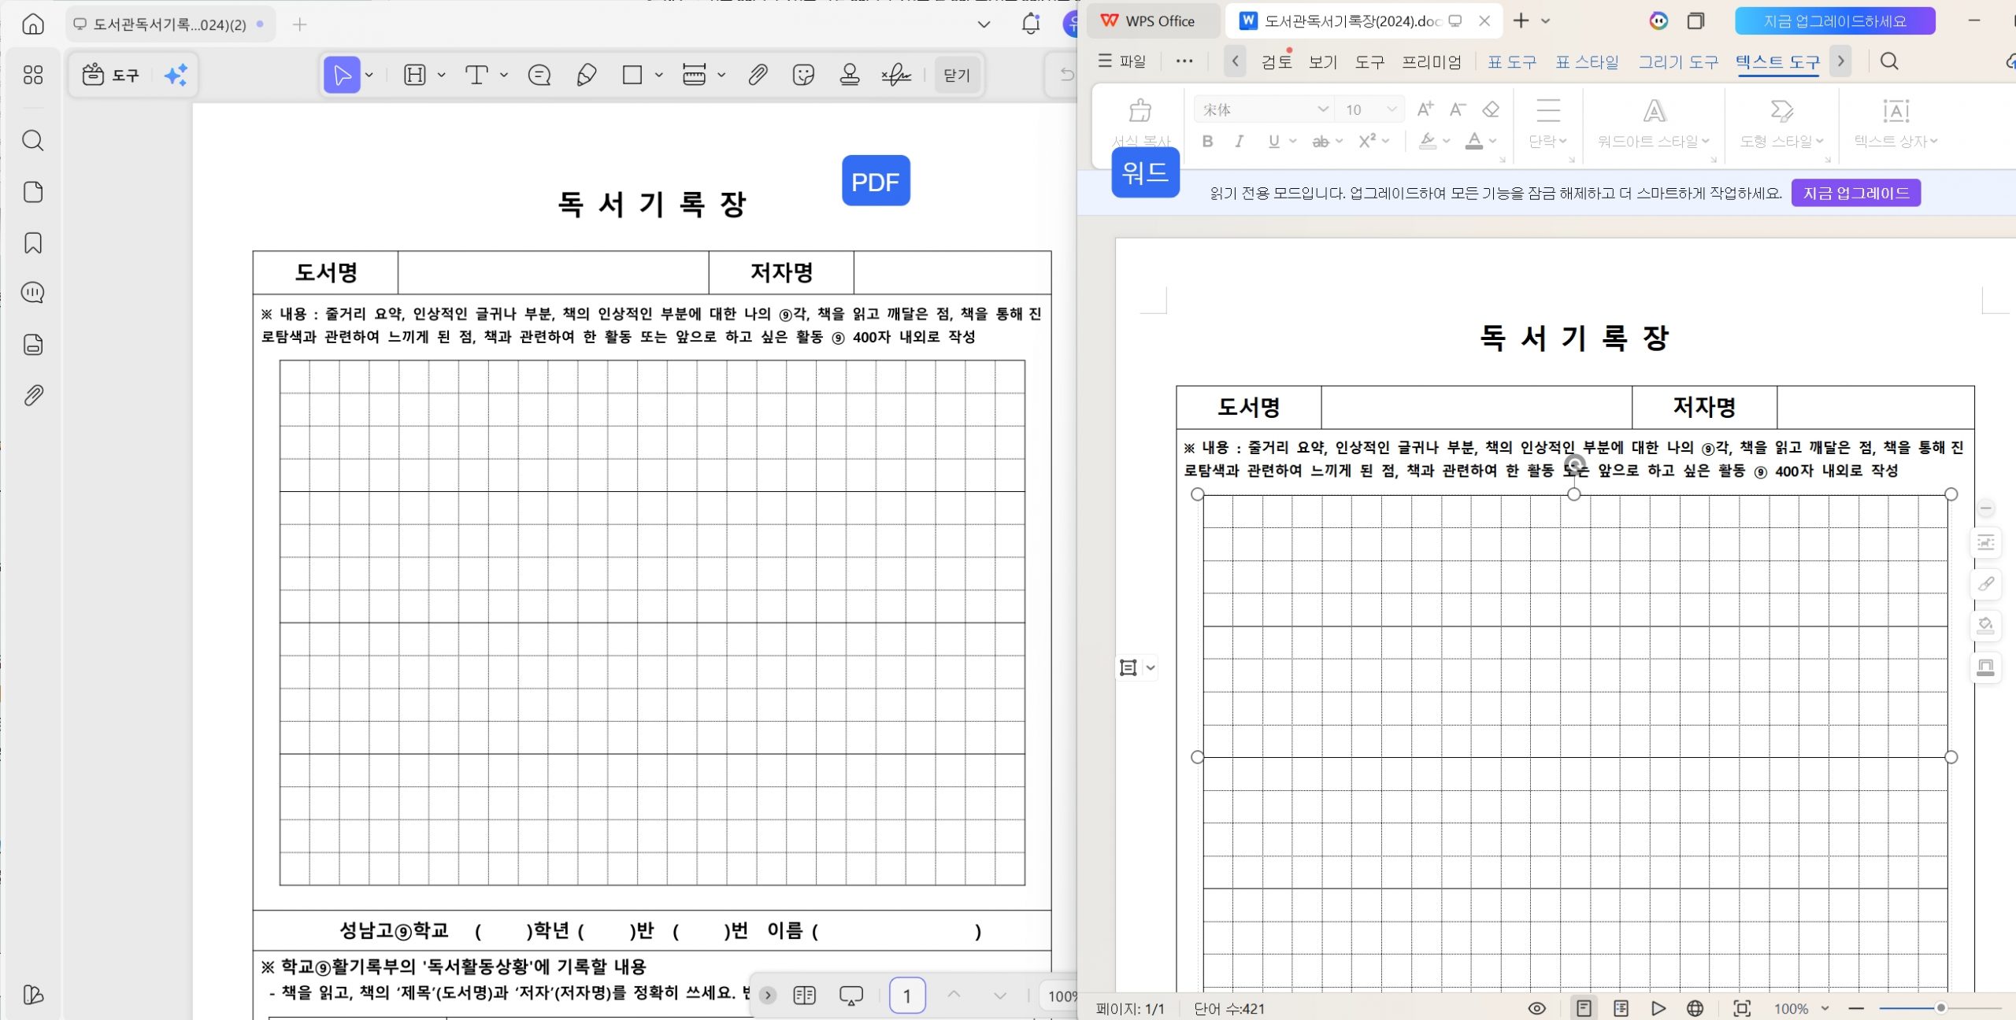Open the thumbnails grid icon in left sidebar
The image size is (2016, 1020).
(x=33, y=75)
